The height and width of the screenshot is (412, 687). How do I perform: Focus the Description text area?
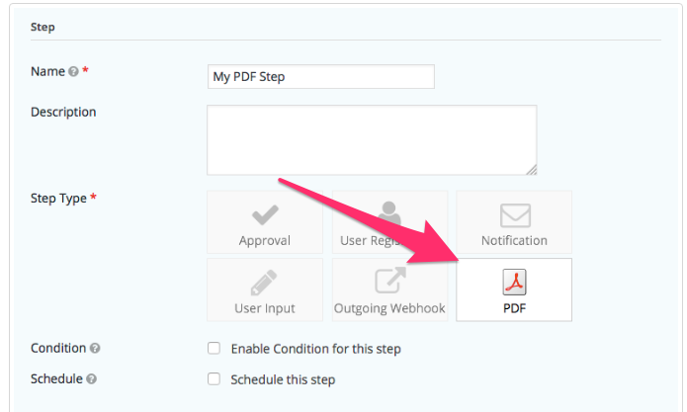pyautogui.click(x=372, y=140)
